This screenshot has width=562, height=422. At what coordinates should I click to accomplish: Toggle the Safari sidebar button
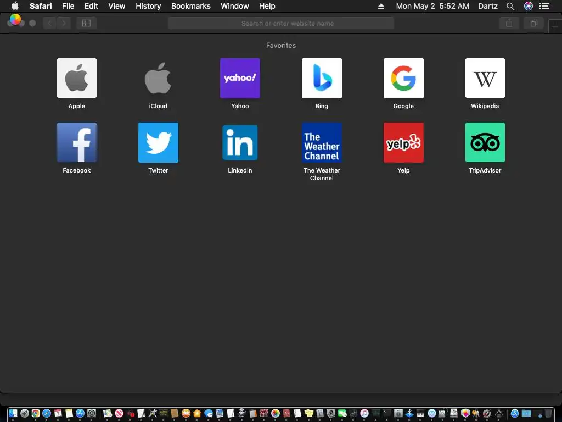pos(86,23)
